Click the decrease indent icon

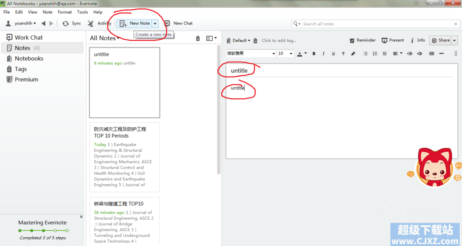pyautogui.click(x=409, y=54)
